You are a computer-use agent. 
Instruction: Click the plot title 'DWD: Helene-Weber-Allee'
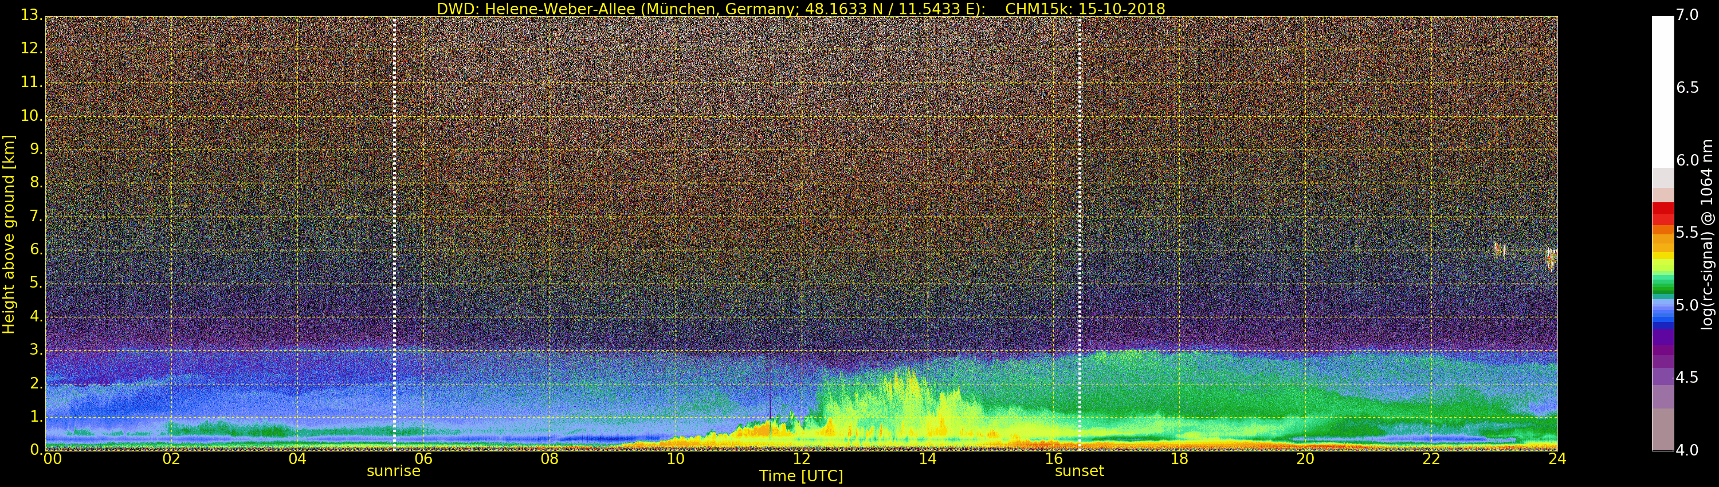tap(536, 9)
